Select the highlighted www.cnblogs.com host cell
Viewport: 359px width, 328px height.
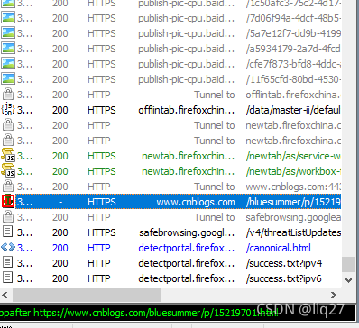coord(196,202)
